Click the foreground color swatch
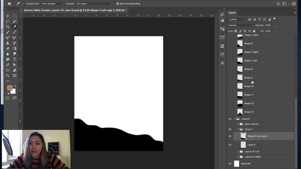 click(x=9, y=88)
